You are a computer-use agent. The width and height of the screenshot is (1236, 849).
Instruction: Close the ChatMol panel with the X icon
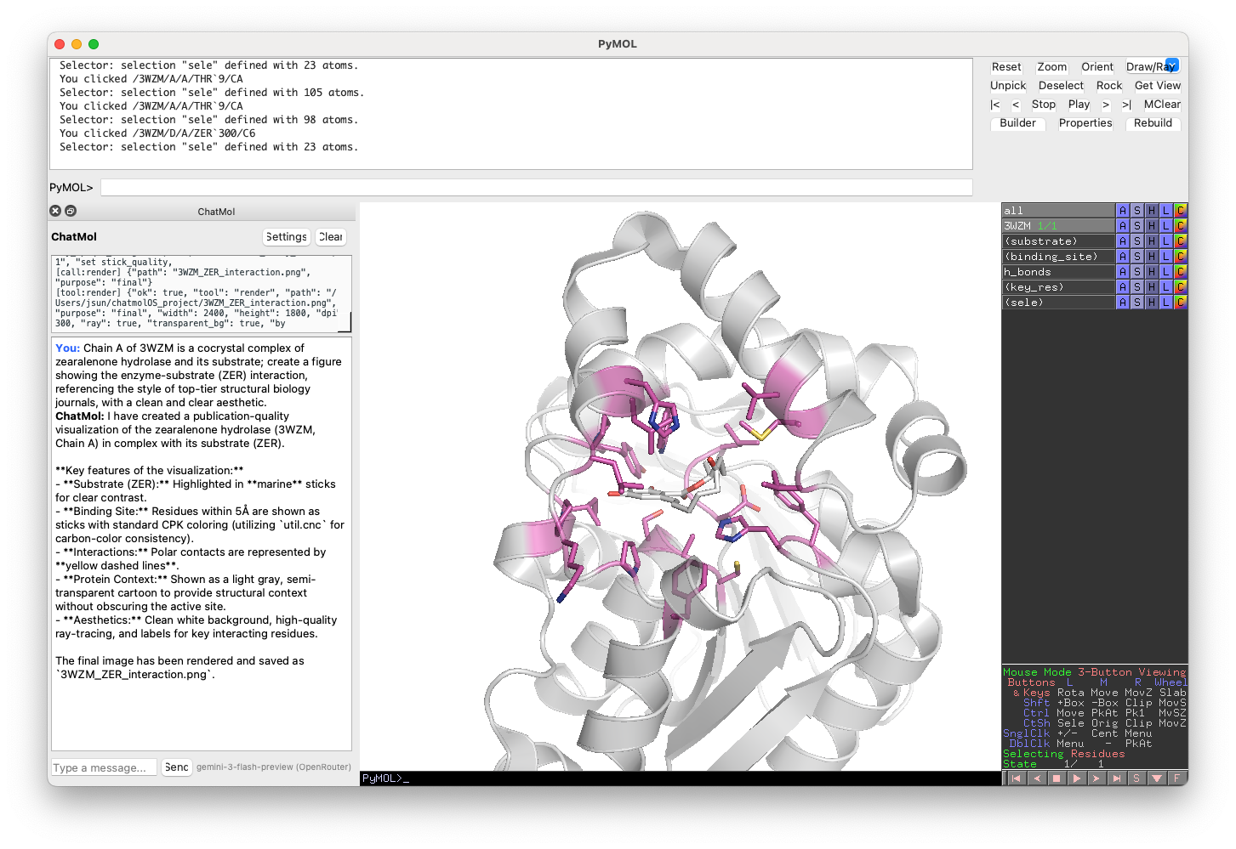point(55,211)
